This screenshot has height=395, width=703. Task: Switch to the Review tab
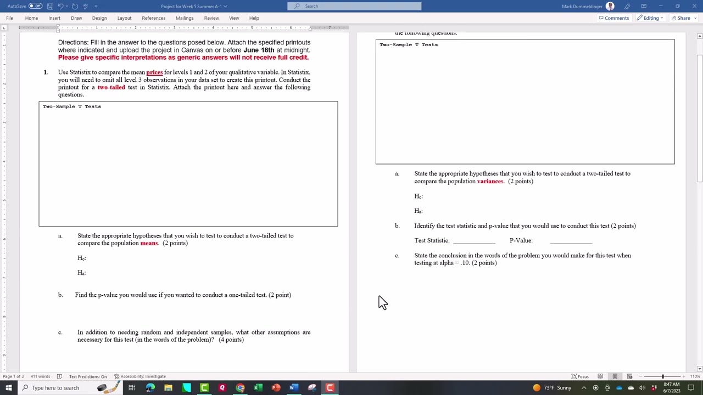pos(211,18)
